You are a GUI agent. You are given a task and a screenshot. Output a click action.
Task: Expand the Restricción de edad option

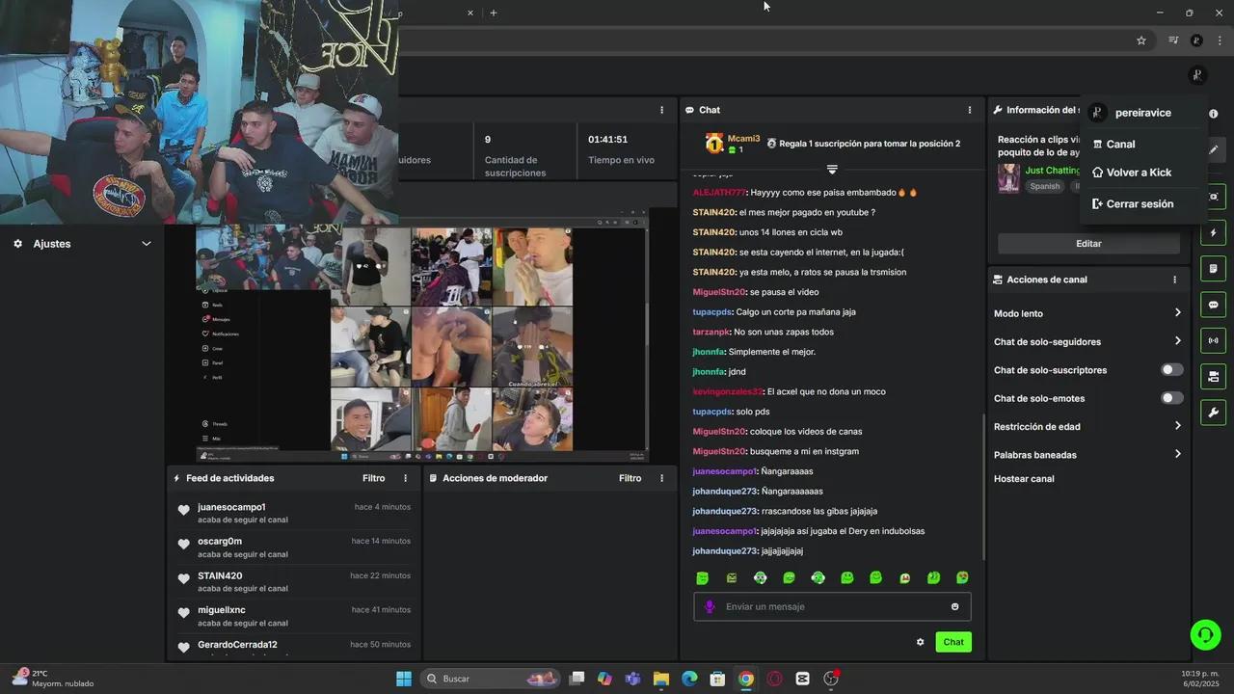(x=1177, y=426)
